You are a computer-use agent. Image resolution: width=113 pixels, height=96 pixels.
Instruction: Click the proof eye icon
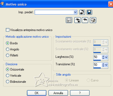click(85, 20)
